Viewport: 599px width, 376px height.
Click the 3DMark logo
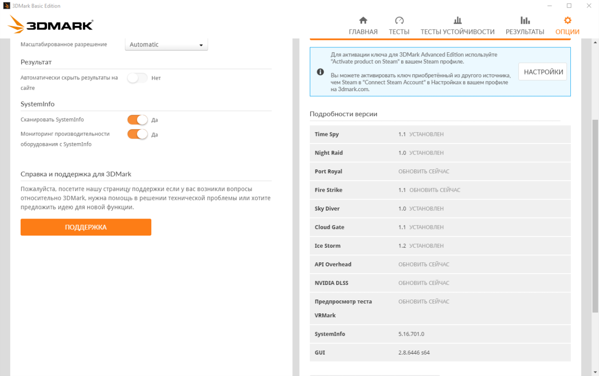point(50,25)
